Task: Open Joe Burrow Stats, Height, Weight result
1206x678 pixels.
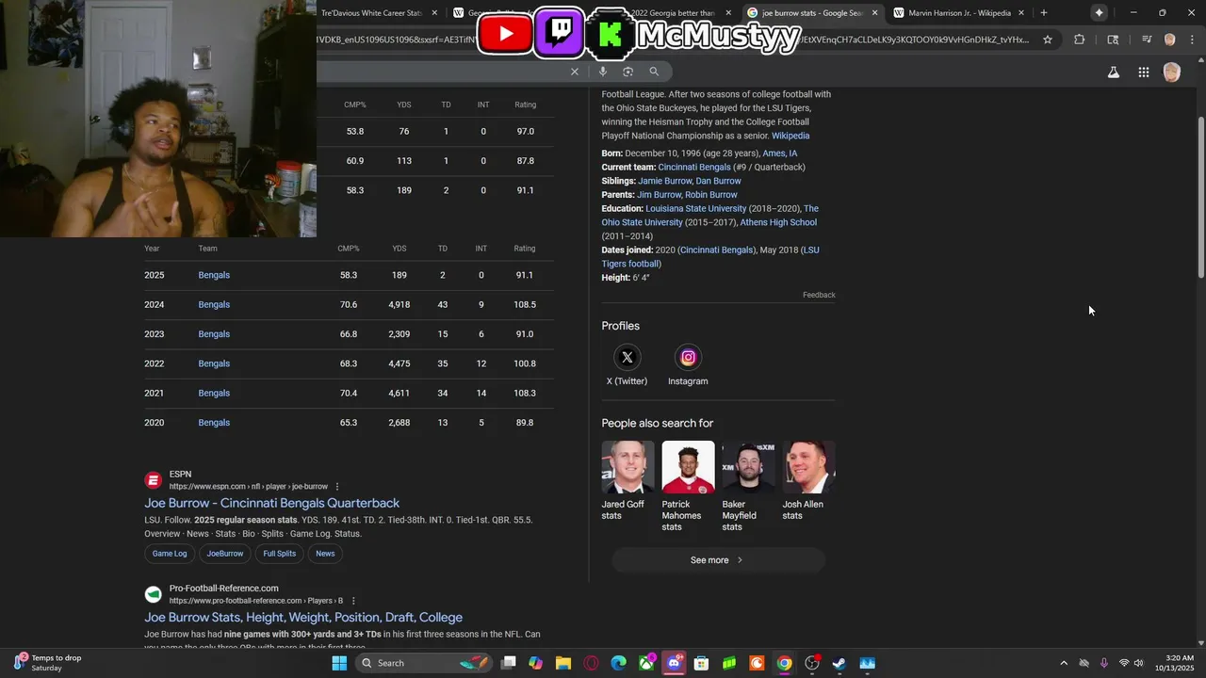Action: tap(303, 618)
